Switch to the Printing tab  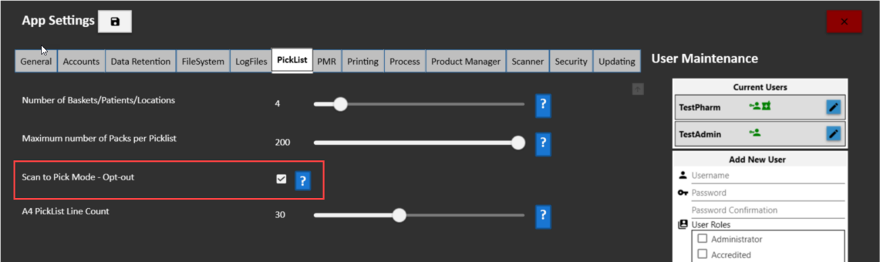[363, 61]
